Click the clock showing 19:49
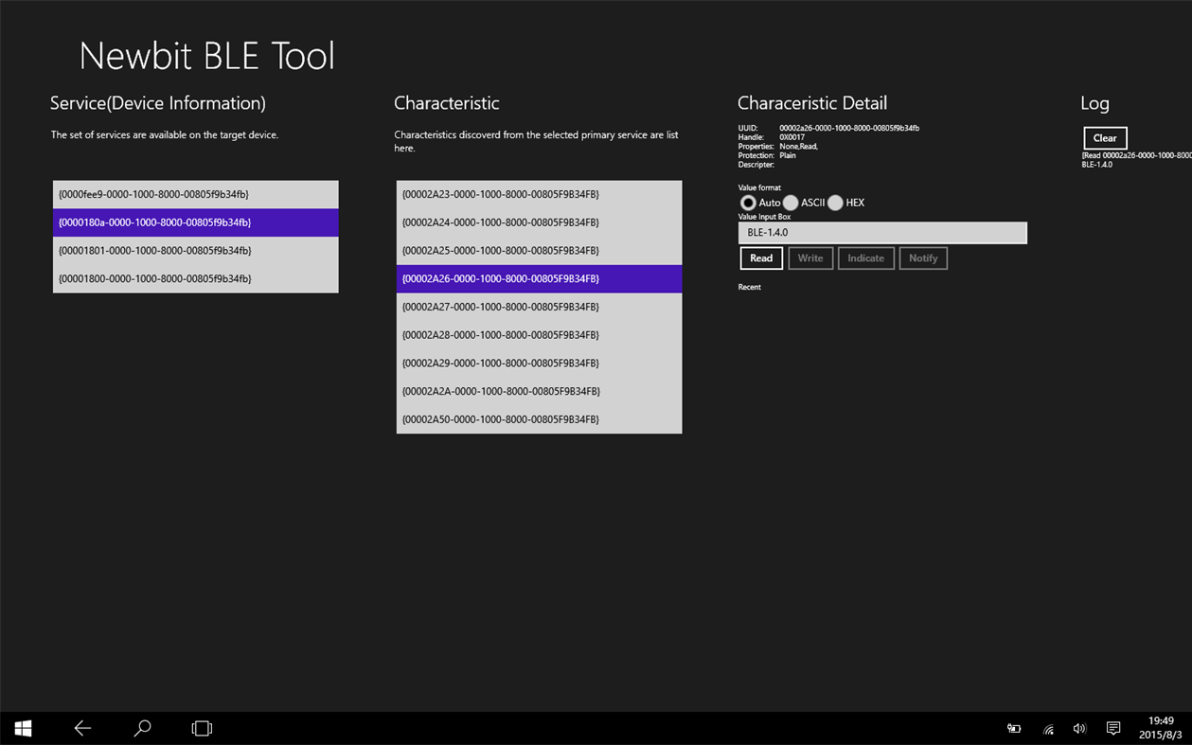 click(1159, 728)
